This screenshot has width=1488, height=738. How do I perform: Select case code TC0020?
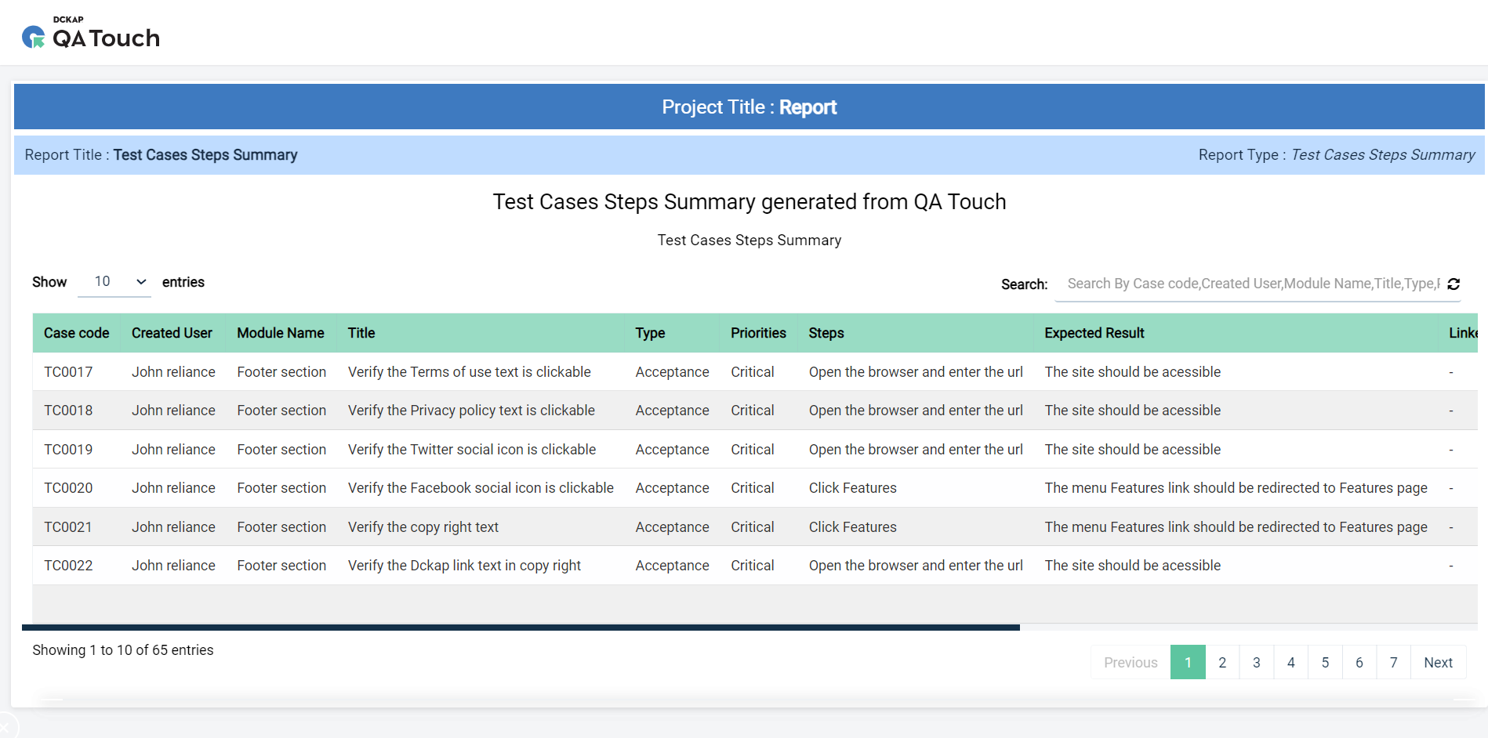click(68, 488)
